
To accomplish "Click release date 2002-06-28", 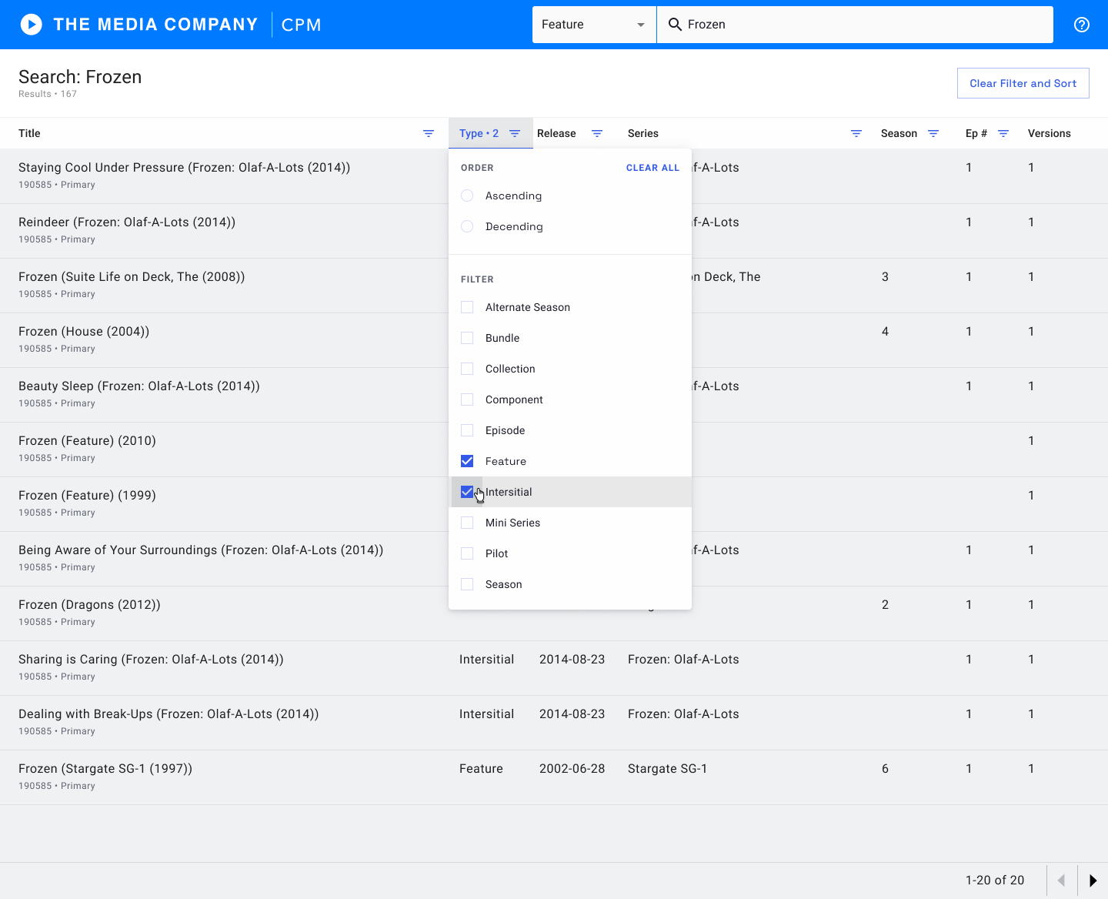I will 572,769.
